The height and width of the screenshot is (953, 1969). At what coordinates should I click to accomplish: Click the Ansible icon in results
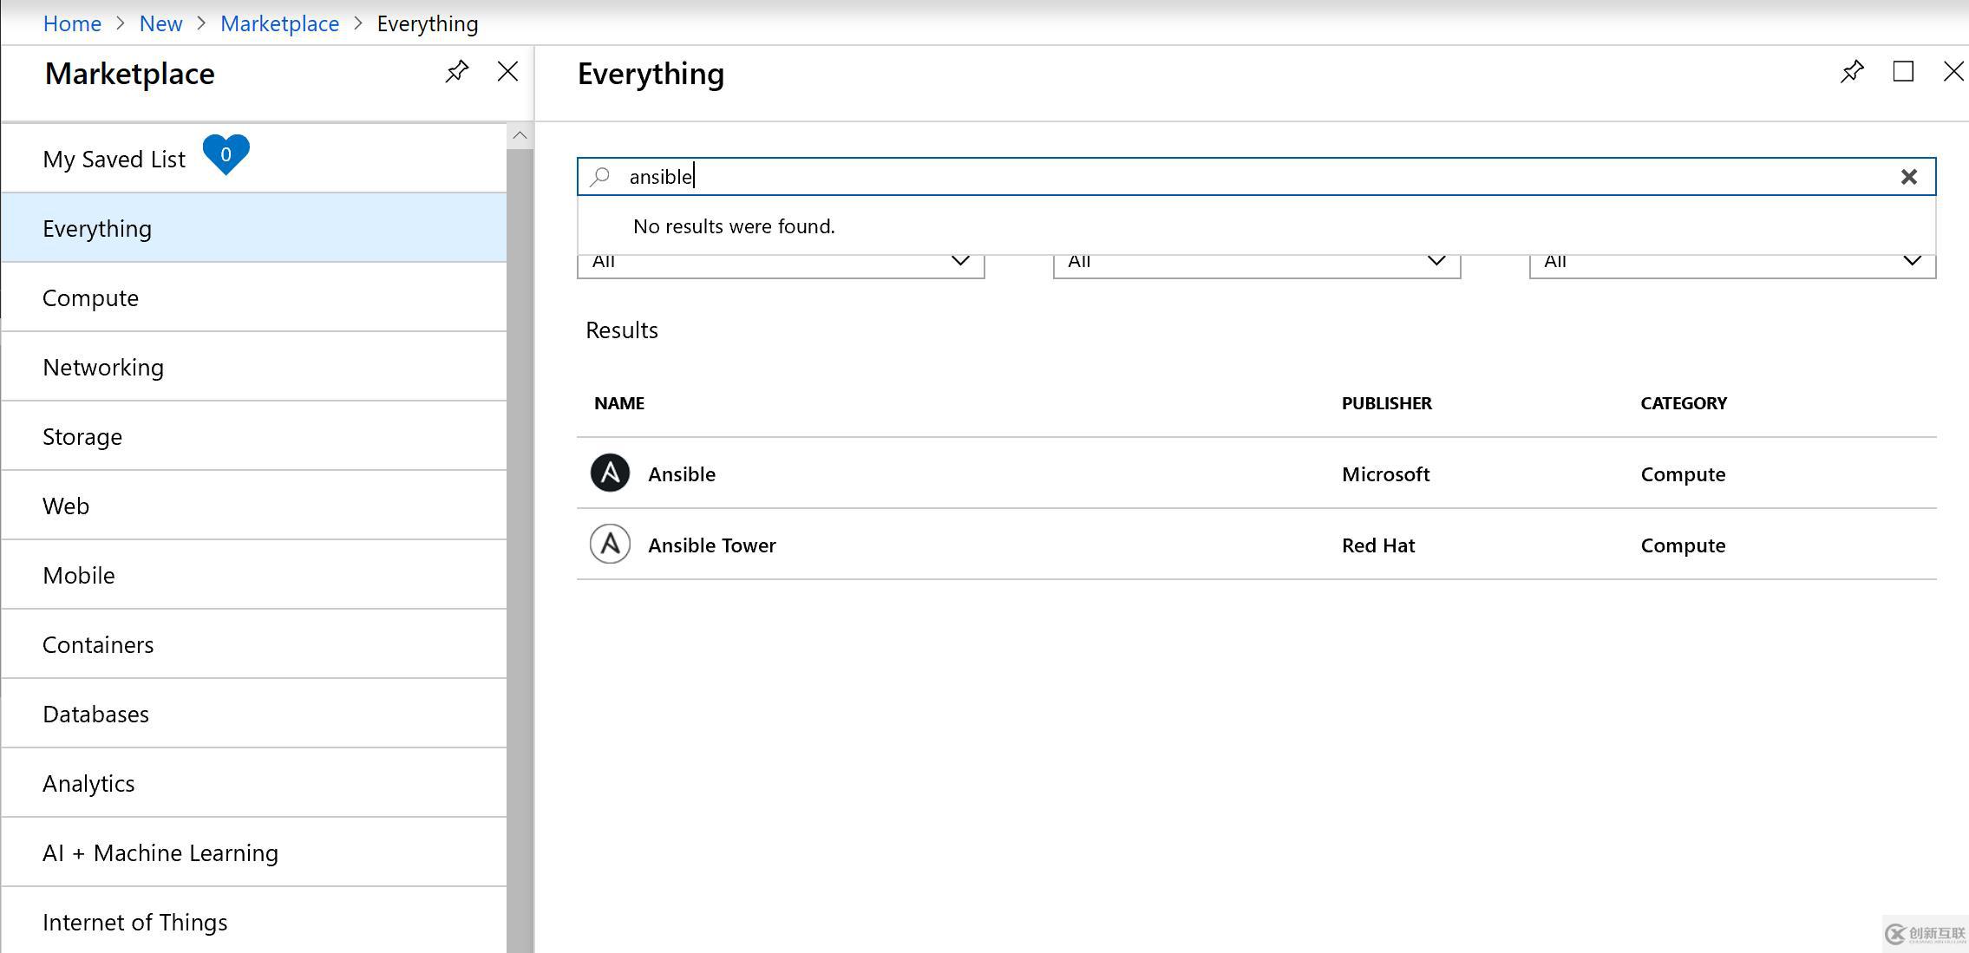609,473
